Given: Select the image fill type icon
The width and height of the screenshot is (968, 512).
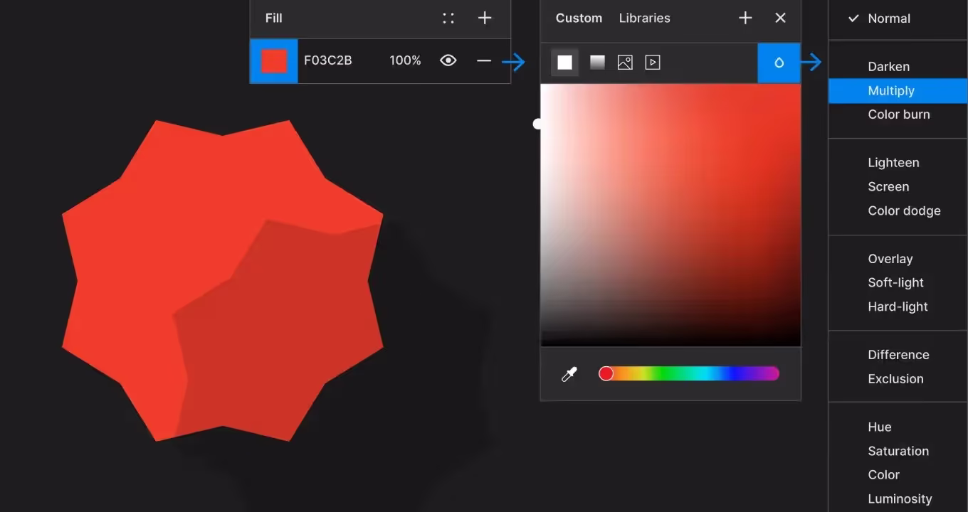Looking at the screenshot, I should pyautogui.click(x=625, y=63).
